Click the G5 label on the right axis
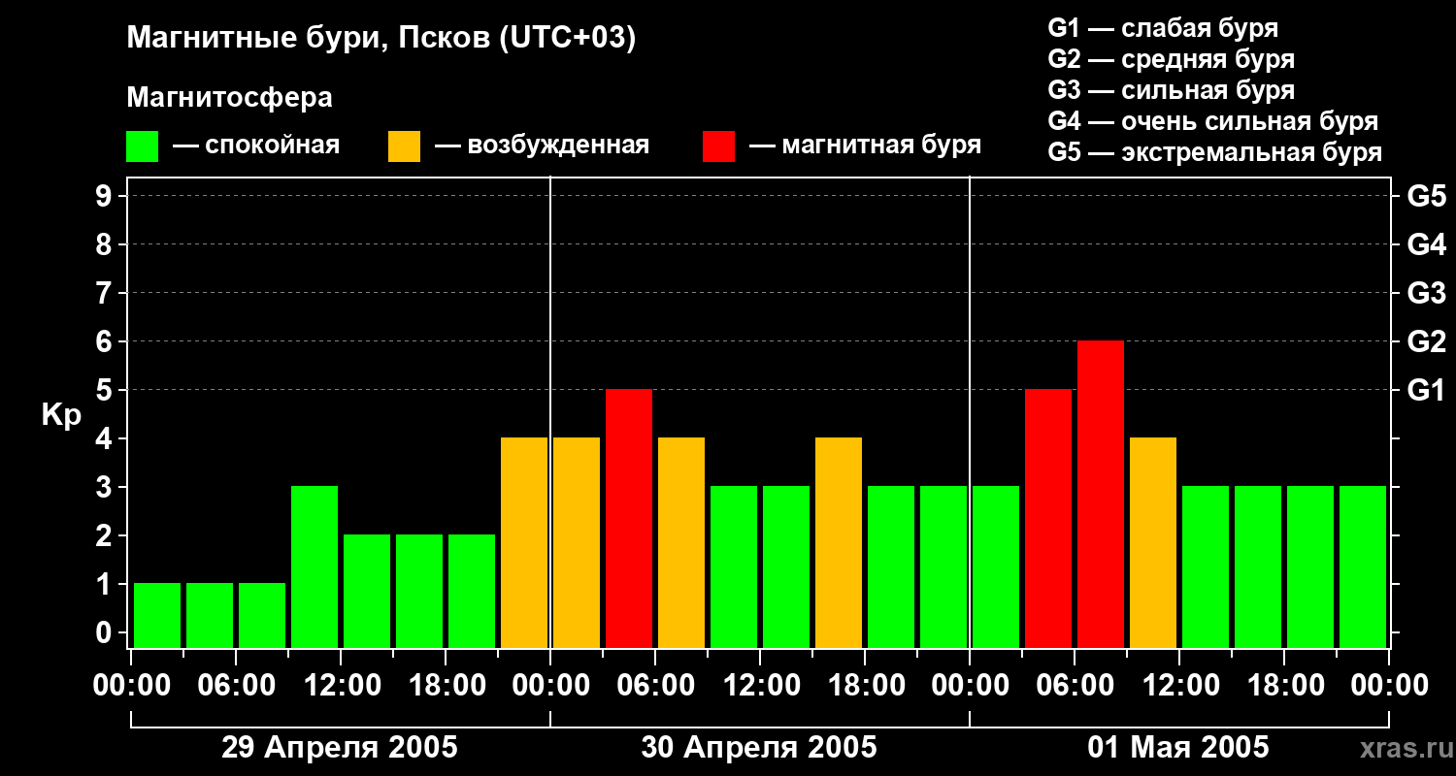 click(1427, 196)
